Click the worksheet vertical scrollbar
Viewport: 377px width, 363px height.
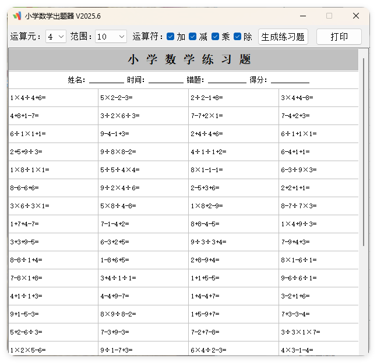coord(364,151)
